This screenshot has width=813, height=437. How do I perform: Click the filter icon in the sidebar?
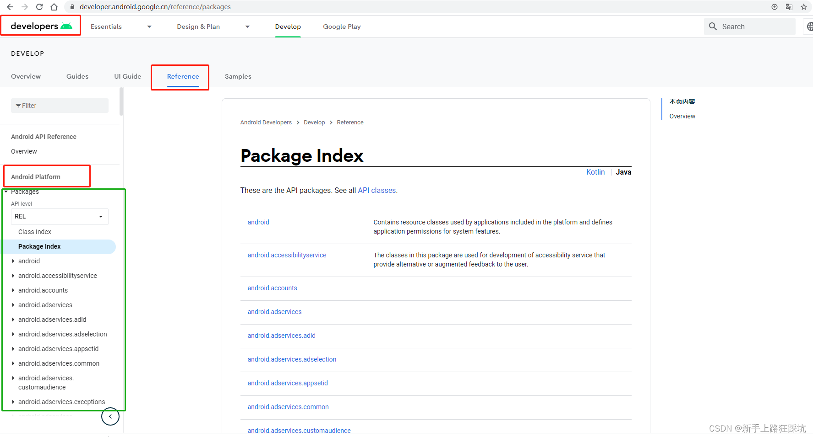tap(18, 106)
